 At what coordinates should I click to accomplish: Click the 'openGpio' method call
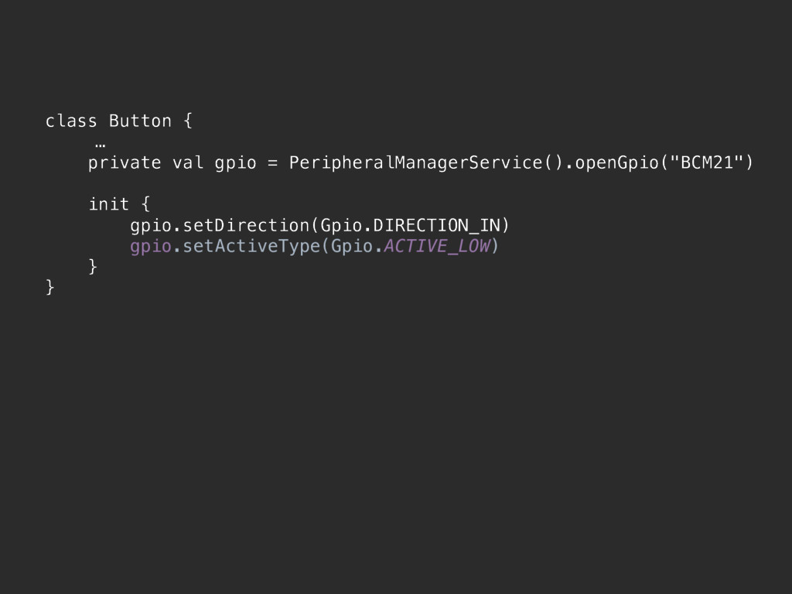point(616,163)
